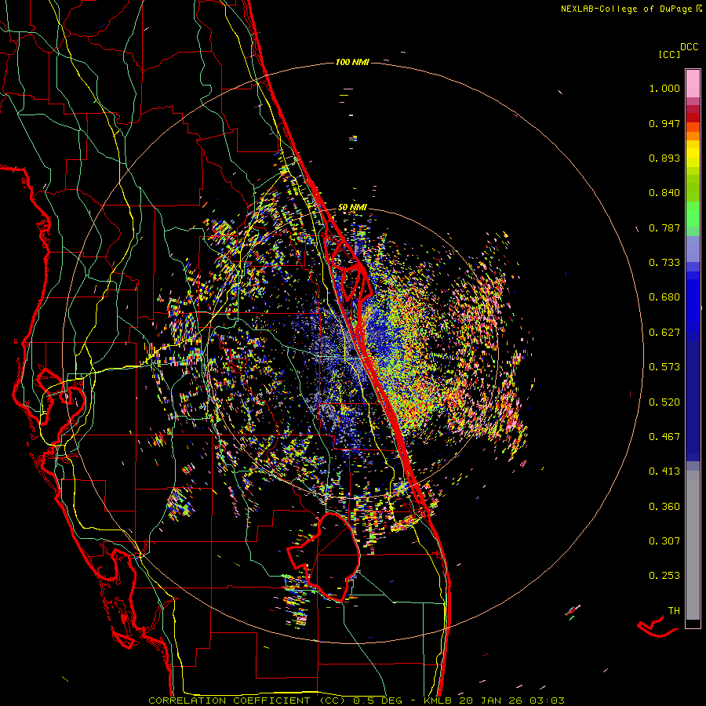Click the 50 NMI range ring label
The image size is (706, 706).
(352, 207)
